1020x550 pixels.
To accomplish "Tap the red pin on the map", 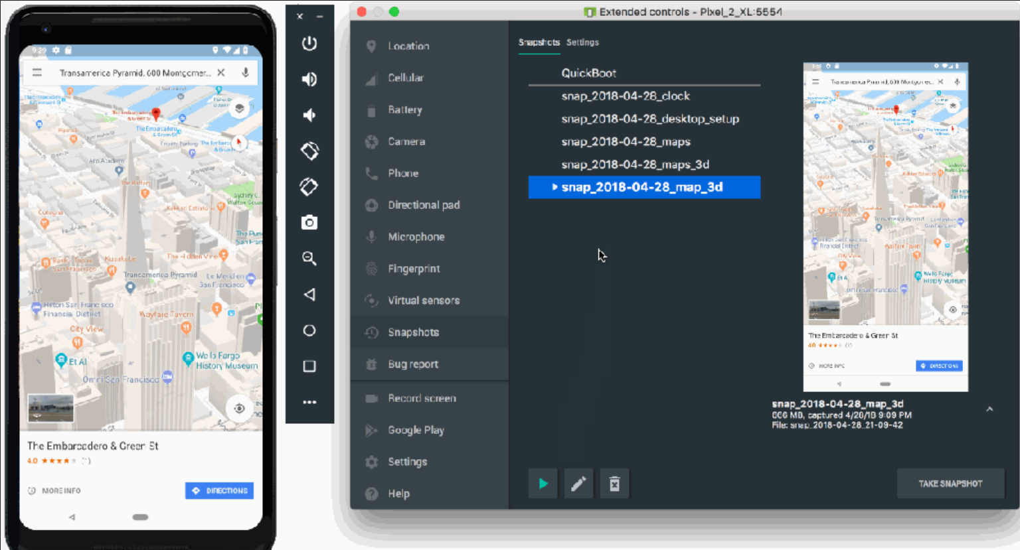I will 156,113.
